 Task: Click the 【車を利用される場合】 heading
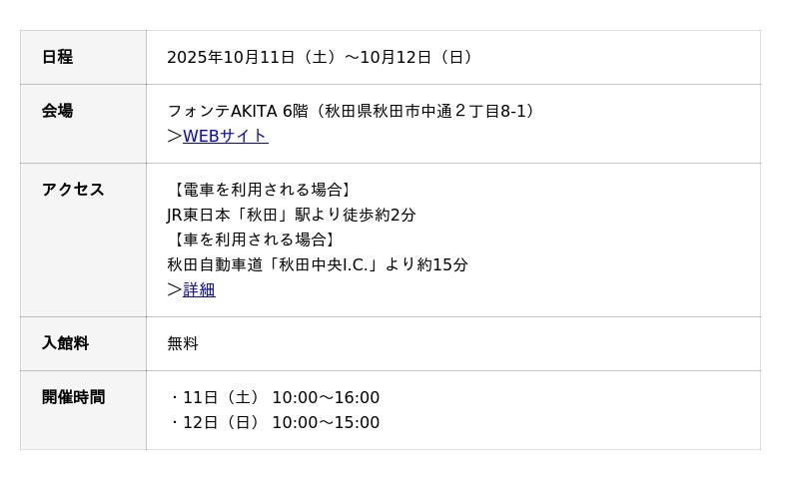click(x=253, y=240)
